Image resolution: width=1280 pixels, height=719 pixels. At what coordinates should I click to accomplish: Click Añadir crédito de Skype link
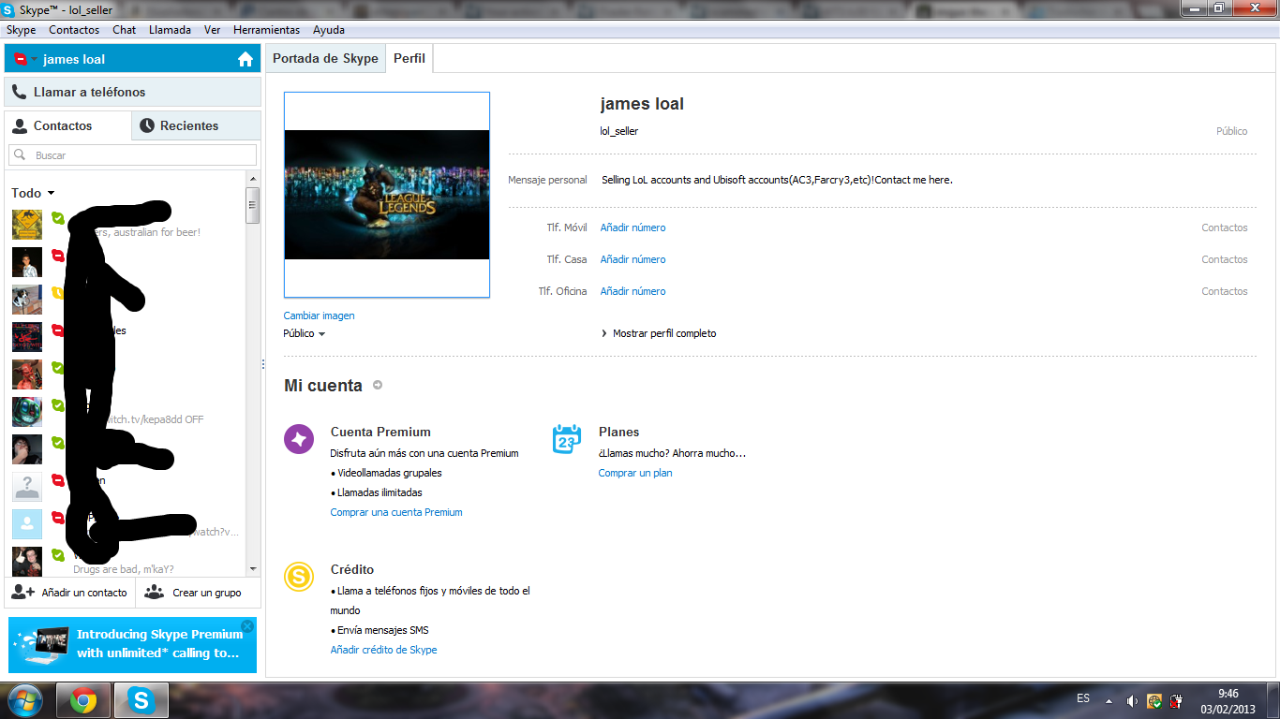click(x=384, y=650)
